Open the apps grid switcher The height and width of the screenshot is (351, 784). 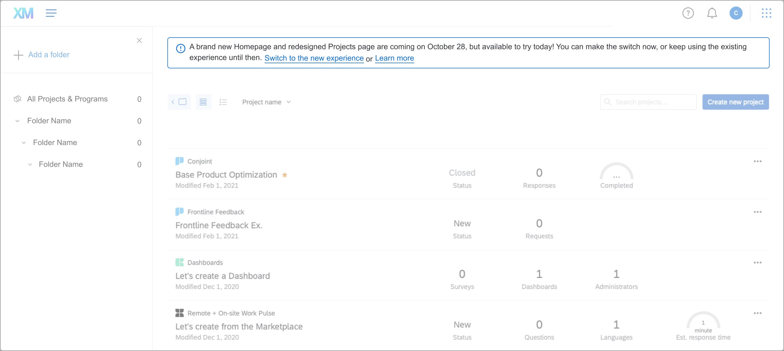pyautogui.click(x=766, y=13)
